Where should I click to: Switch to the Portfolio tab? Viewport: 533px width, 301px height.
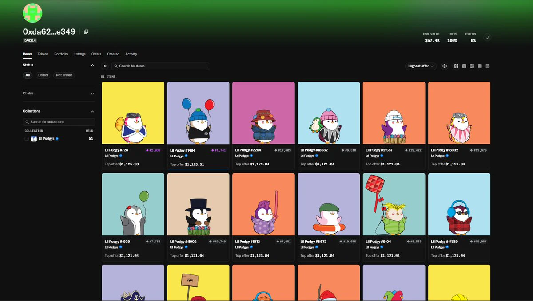click(x=61, y=54)
